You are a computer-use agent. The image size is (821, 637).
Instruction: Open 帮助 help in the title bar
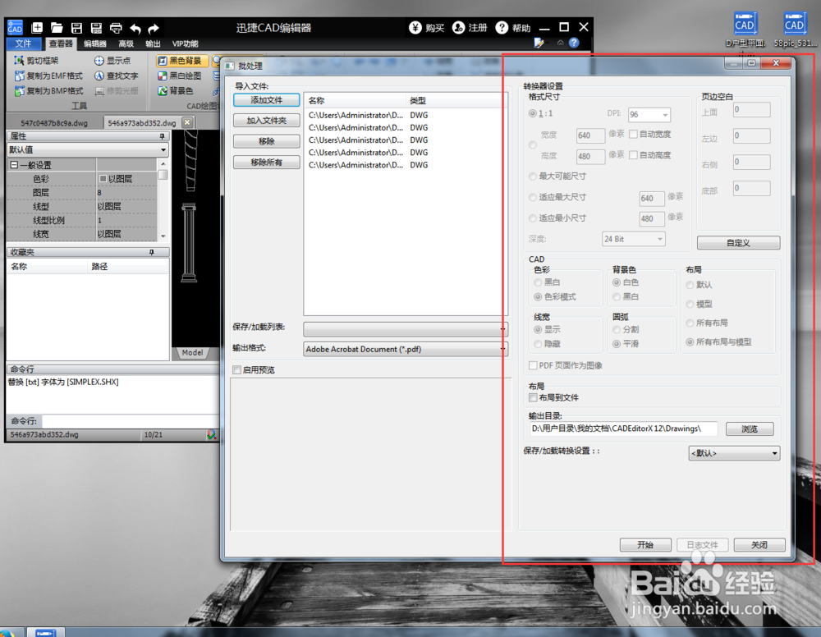513,28
